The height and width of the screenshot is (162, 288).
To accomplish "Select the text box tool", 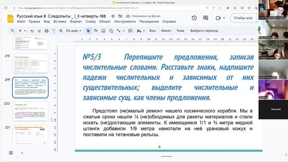I will coord(96,31).
